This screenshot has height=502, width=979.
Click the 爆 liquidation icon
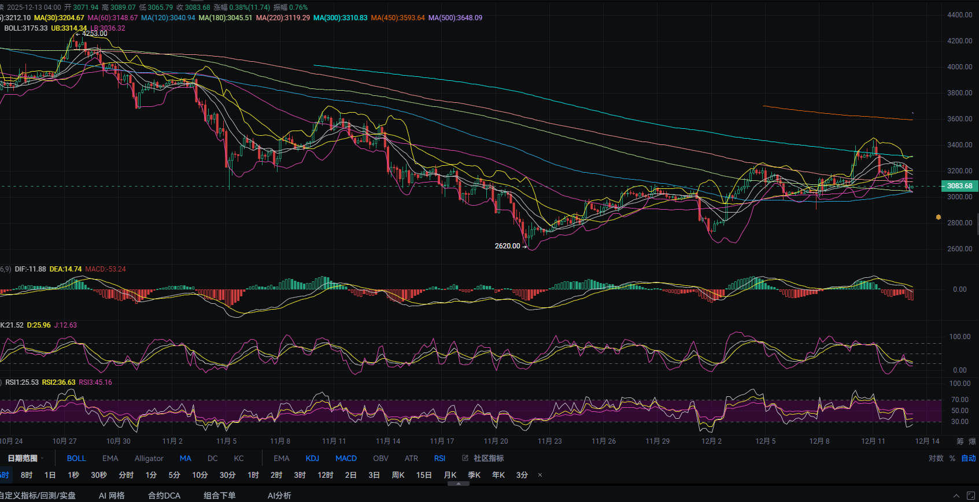[x=972, y=441]
